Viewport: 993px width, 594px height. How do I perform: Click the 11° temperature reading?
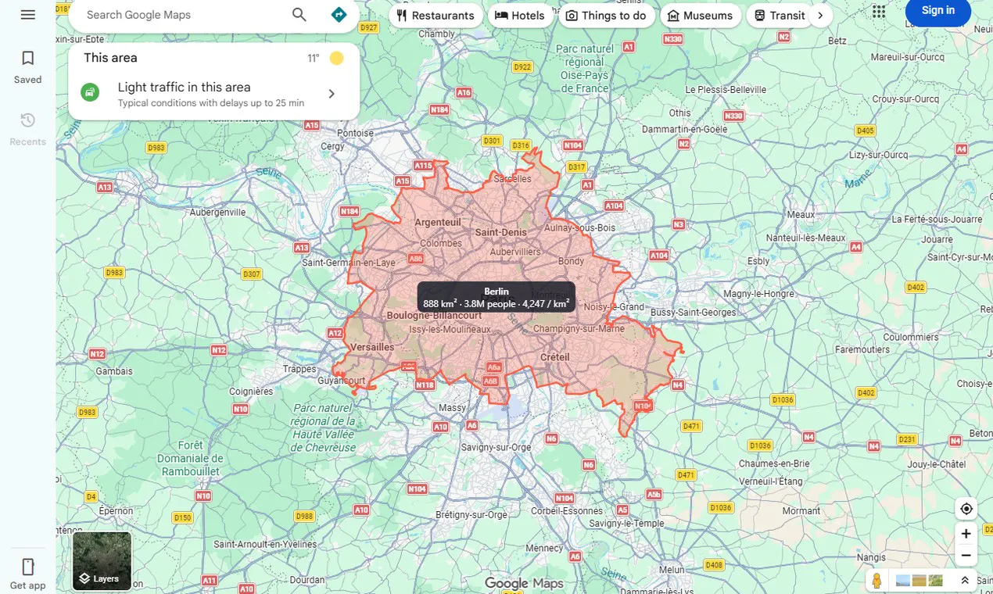coord(314,59)
